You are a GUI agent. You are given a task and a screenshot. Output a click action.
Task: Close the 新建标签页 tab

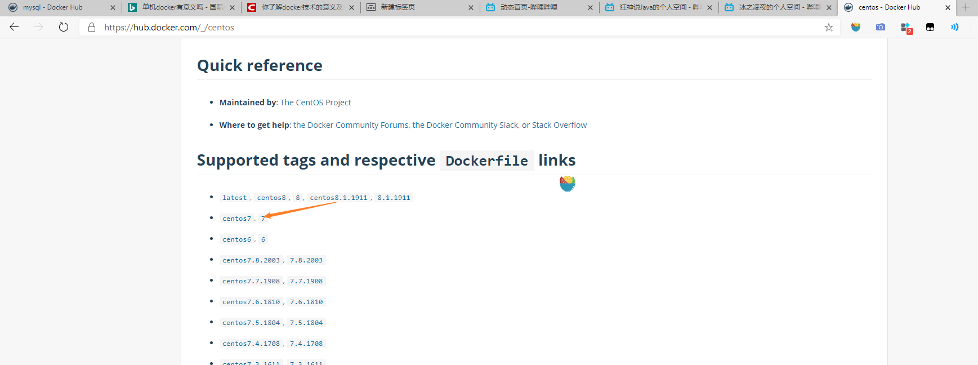[471, 7]
